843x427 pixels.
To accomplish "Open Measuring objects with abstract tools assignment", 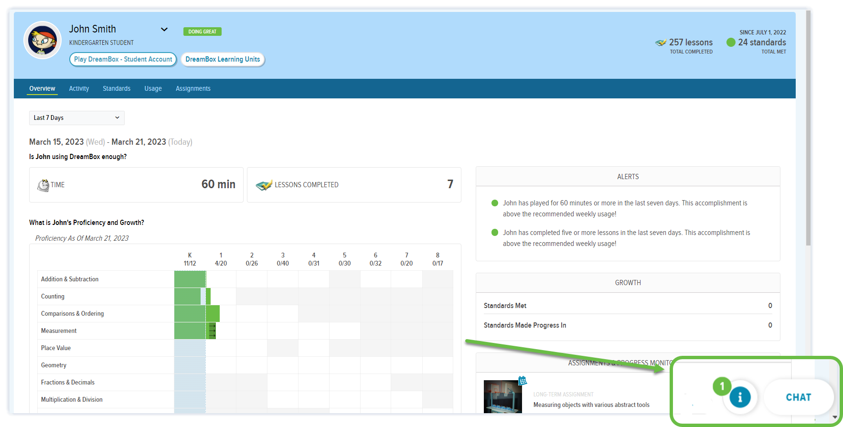I will click(591, 405).
